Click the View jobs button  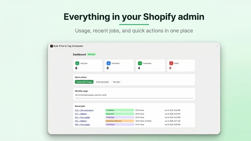pyautogui.click(x=116, y=82)
